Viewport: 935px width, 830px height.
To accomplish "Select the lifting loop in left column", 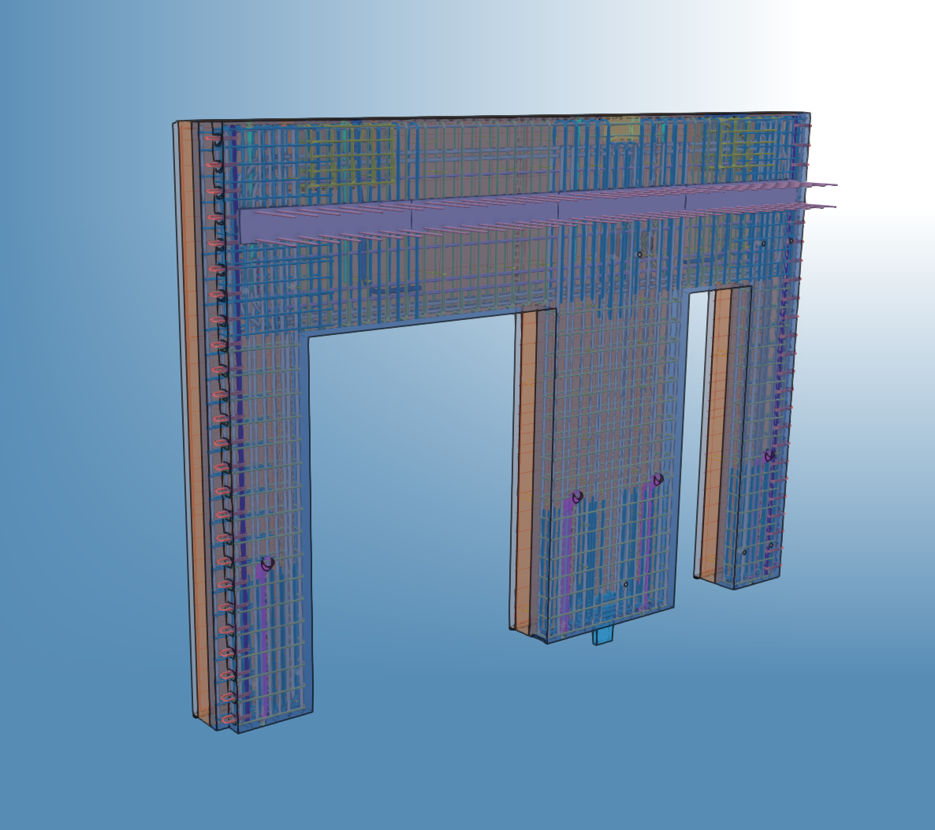I will [267, 564].
